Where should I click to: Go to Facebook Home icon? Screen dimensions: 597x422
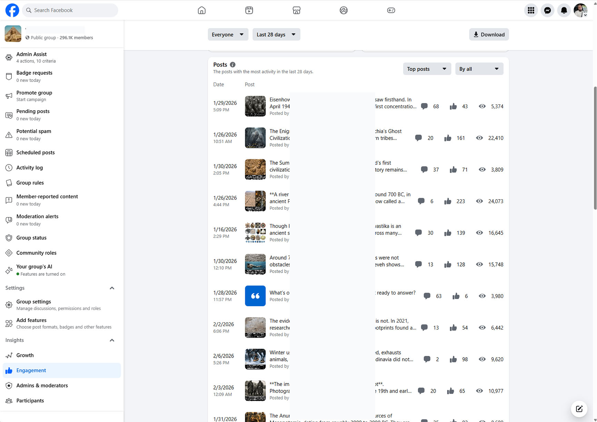202,10
